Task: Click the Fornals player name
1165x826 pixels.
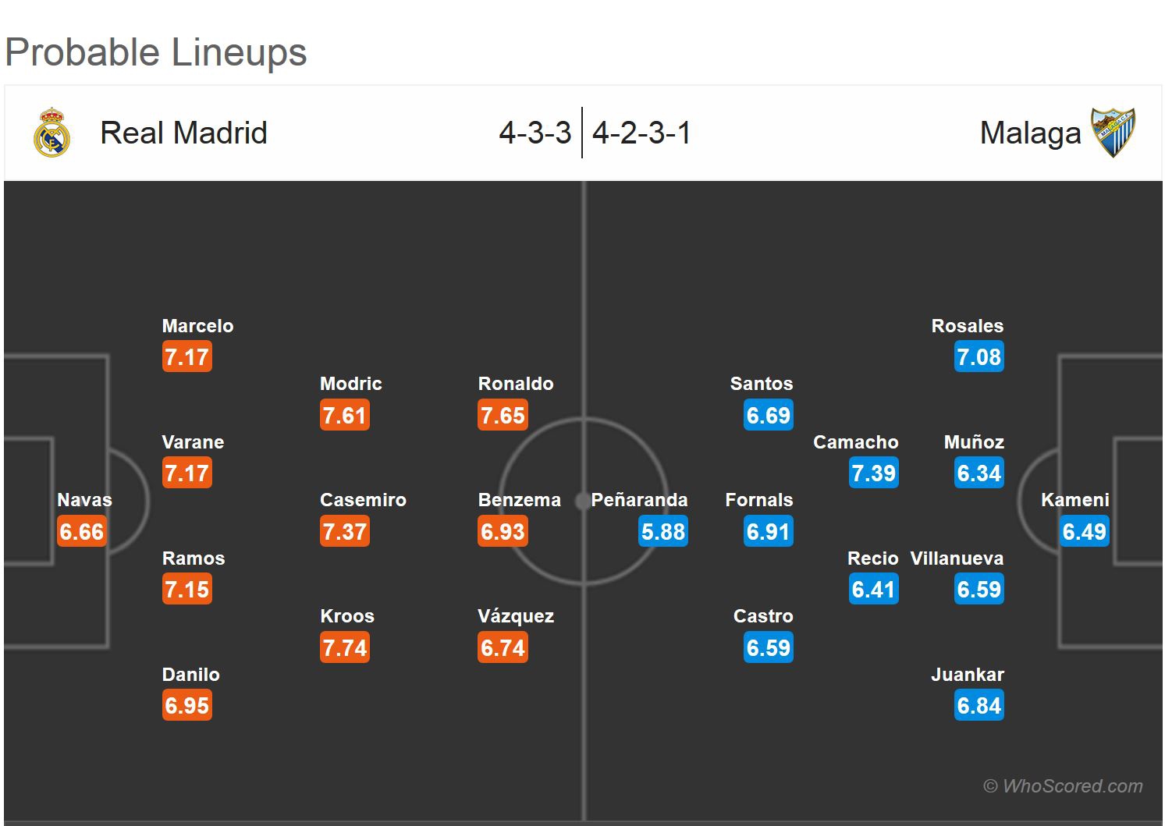Action: (x=758, y=500)
